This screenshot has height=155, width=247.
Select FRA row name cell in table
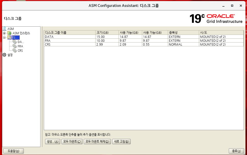70,41
